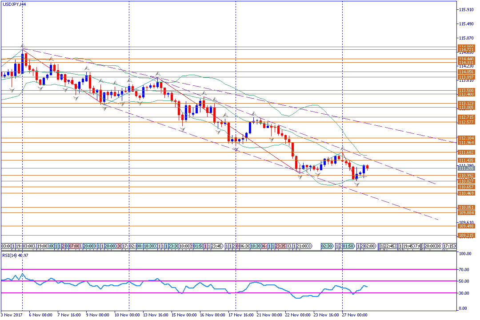Click the 114.331 level price label
Viewport: 480px width, 320px height.
click(466, 63)
